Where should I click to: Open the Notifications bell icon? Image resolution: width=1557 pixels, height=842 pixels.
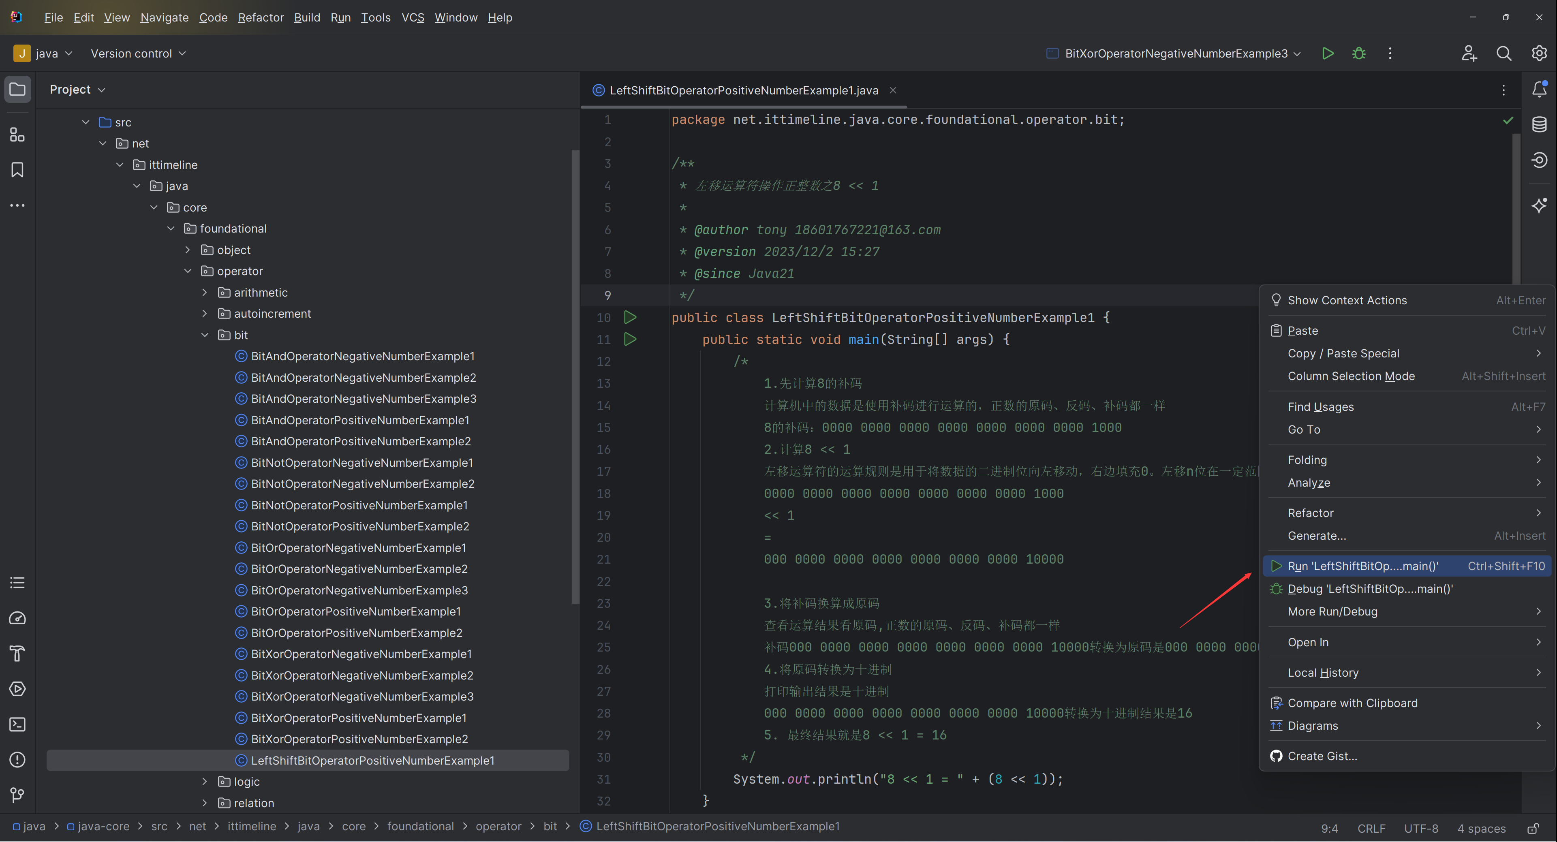click(x=1540, y=90)
